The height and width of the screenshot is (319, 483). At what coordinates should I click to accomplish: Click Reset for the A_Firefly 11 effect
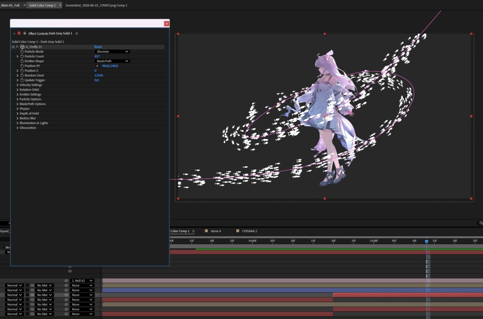[98, 47]
